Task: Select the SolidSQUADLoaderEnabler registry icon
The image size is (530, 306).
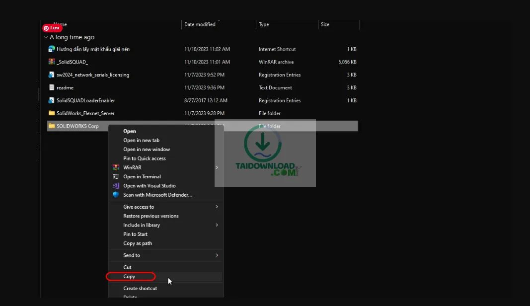Action: [x=52, y=100]
